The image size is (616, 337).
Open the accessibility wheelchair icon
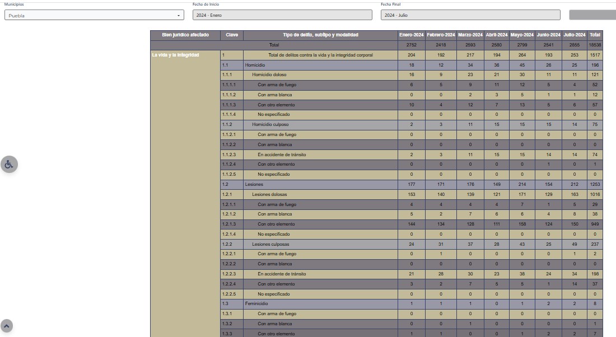[x=9, y=164]
